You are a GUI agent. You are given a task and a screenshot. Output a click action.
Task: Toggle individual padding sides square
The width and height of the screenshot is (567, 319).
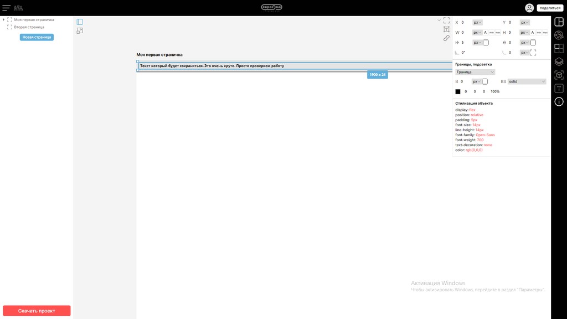click(x=486, y=43)
